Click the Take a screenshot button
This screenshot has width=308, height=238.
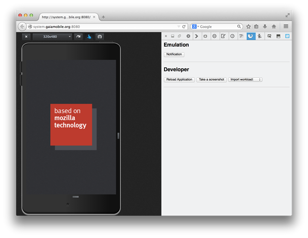pyautogui.click(x=211, y=79)
